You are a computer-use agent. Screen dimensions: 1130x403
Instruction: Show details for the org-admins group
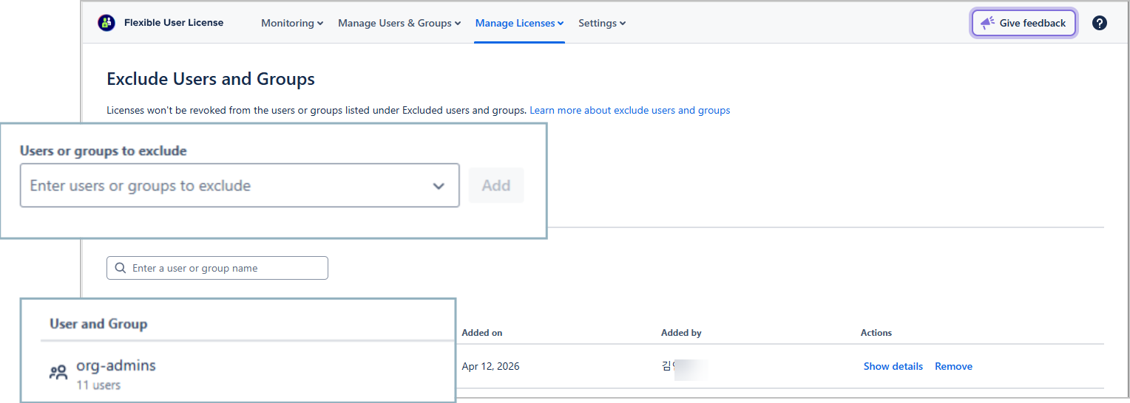(893, 366)
